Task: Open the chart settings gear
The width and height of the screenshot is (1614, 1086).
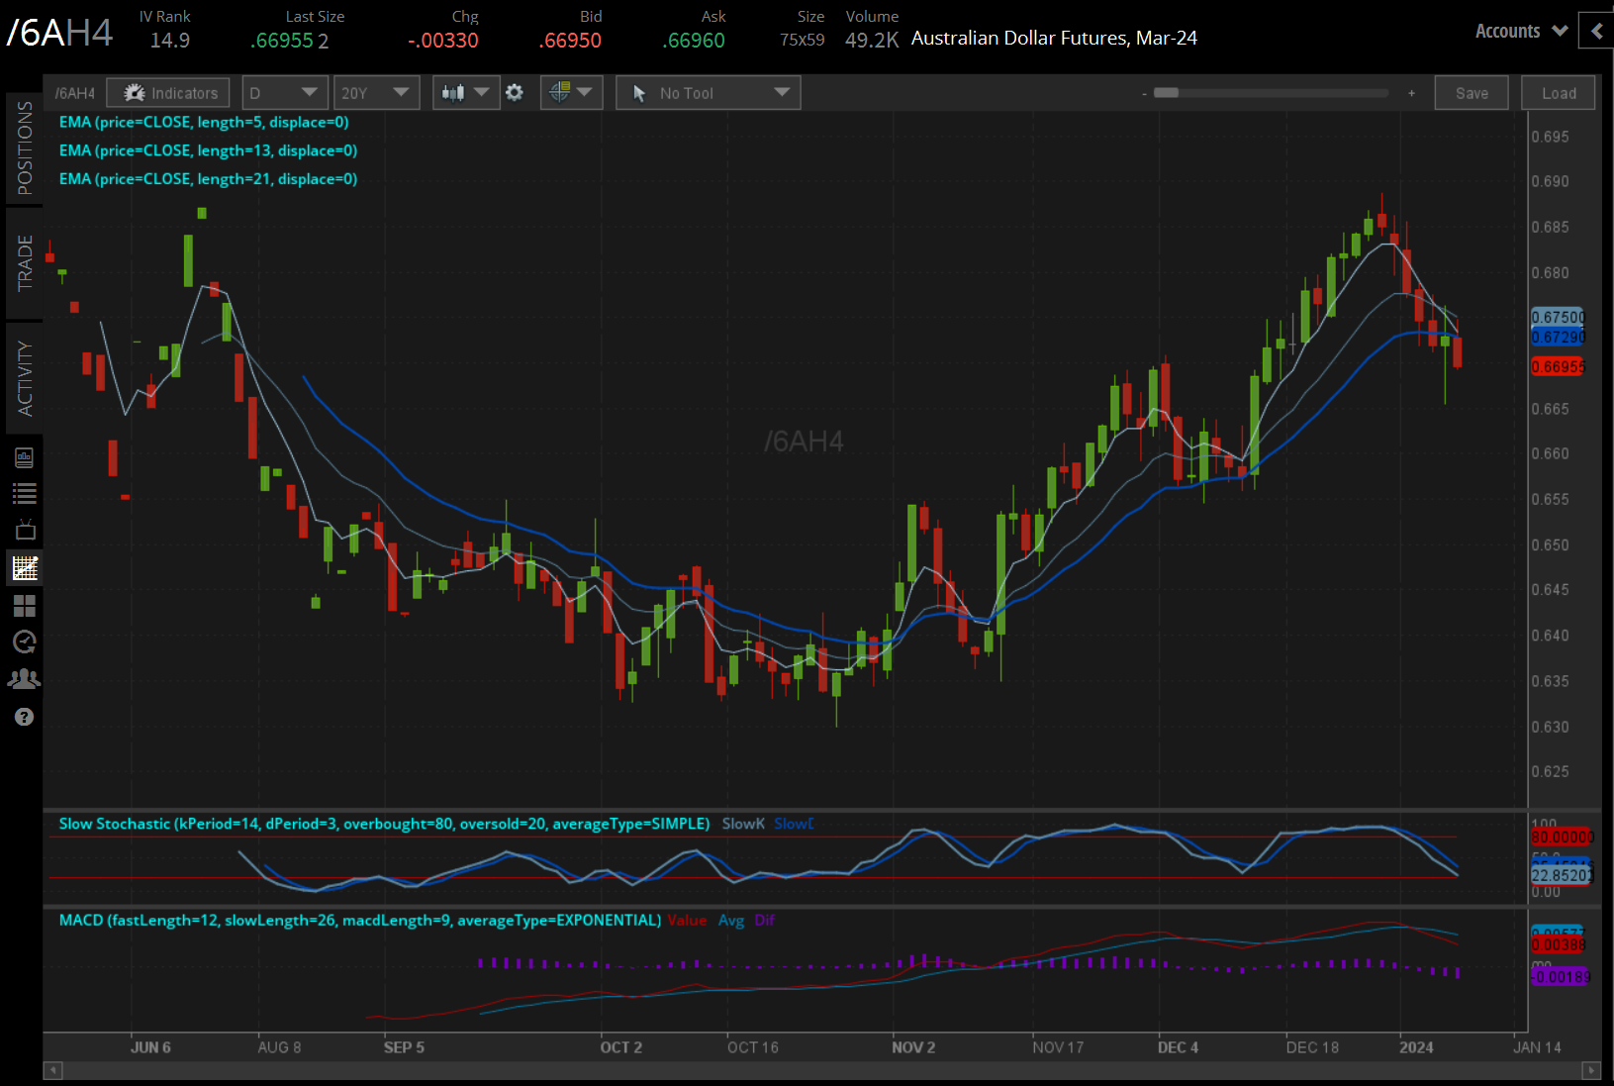Action: coord(515,92)
